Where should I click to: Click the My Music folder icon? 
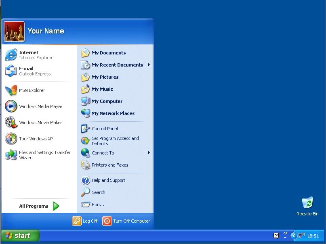pos(86,89)
